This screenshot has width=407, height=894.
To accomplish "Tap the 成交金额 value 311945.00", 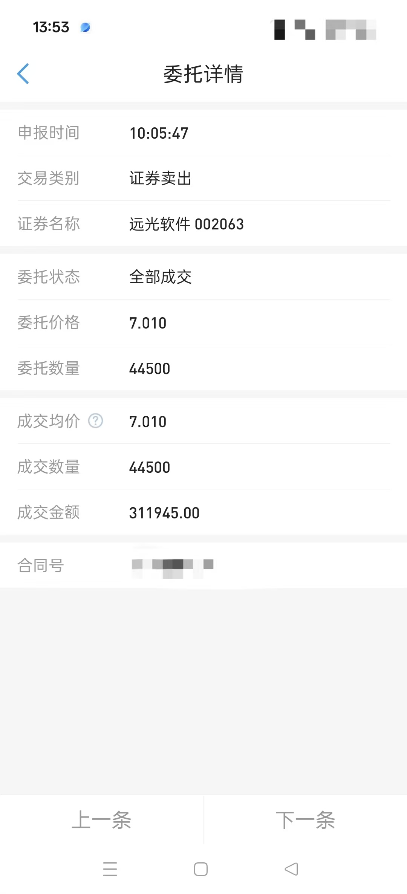I will [x=164, y=513].
